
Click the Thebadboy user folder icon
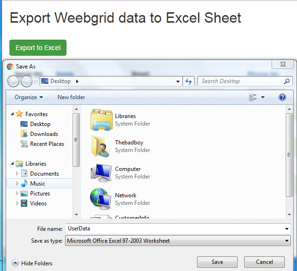100,146
